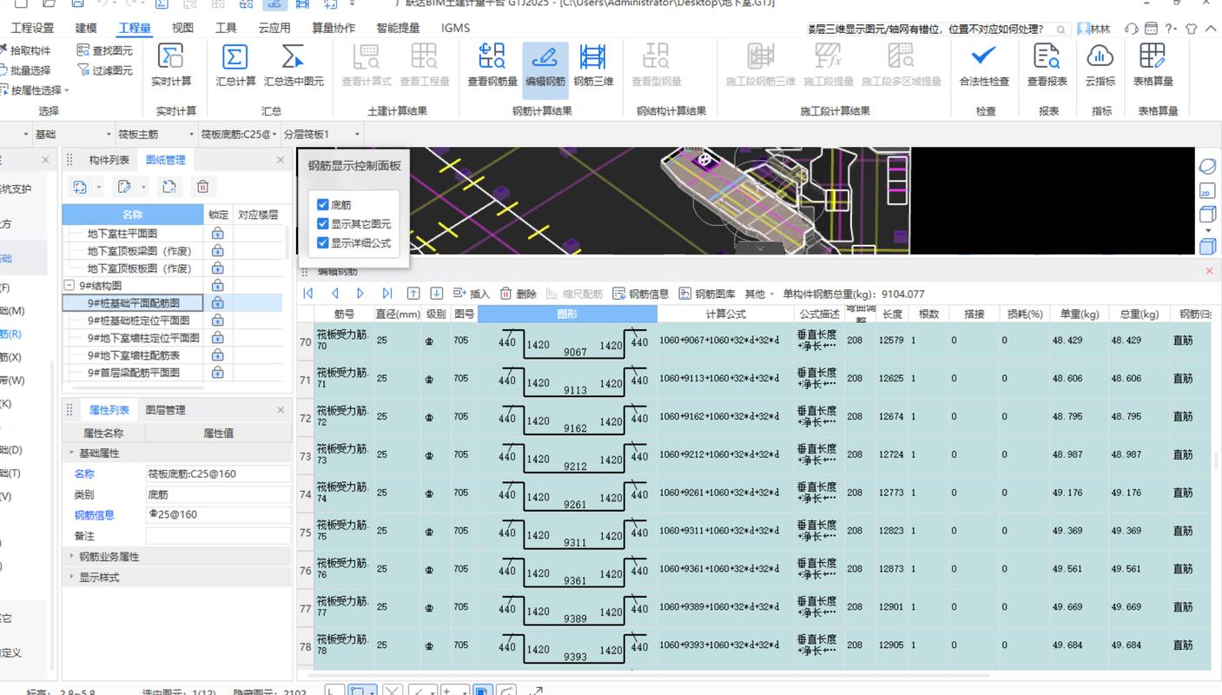The image size is (1222, 695).
Task: Toggle 显示其它图元 checkbox
Action: point(323,224)
